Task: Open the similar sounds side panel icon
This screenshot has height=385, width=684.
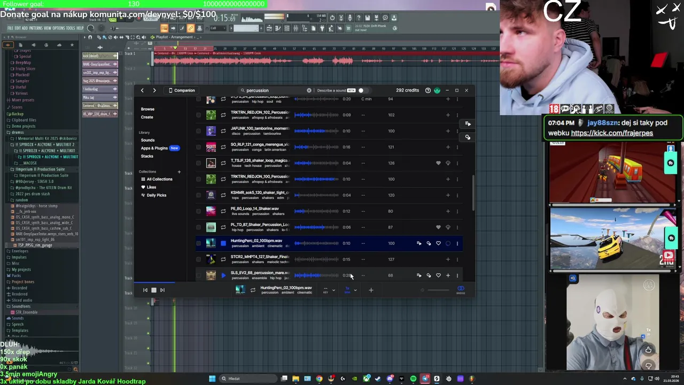Action: 468,137
